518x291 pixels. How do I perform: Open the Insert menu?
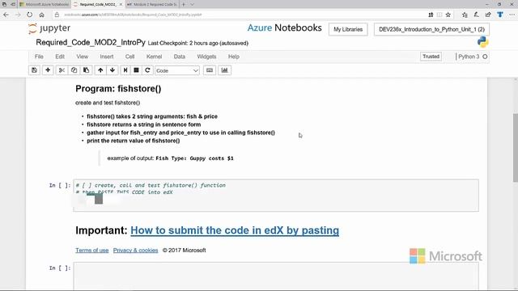[107, 57]
